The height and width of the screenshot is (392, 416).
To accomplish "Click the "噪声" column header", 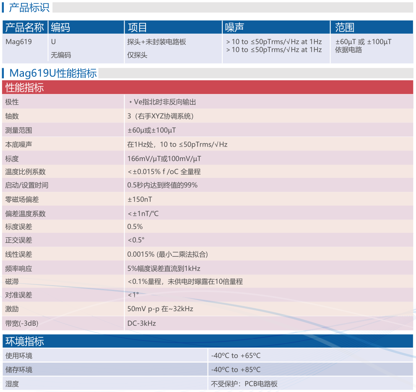I will tap(234, 27).
